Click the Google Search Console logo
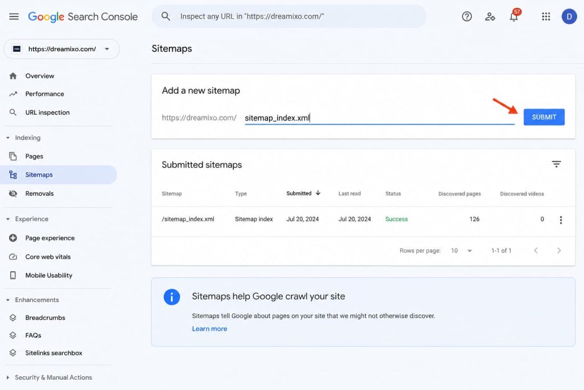584x390 pixels. pyautogui.click(x=83, y=17)
